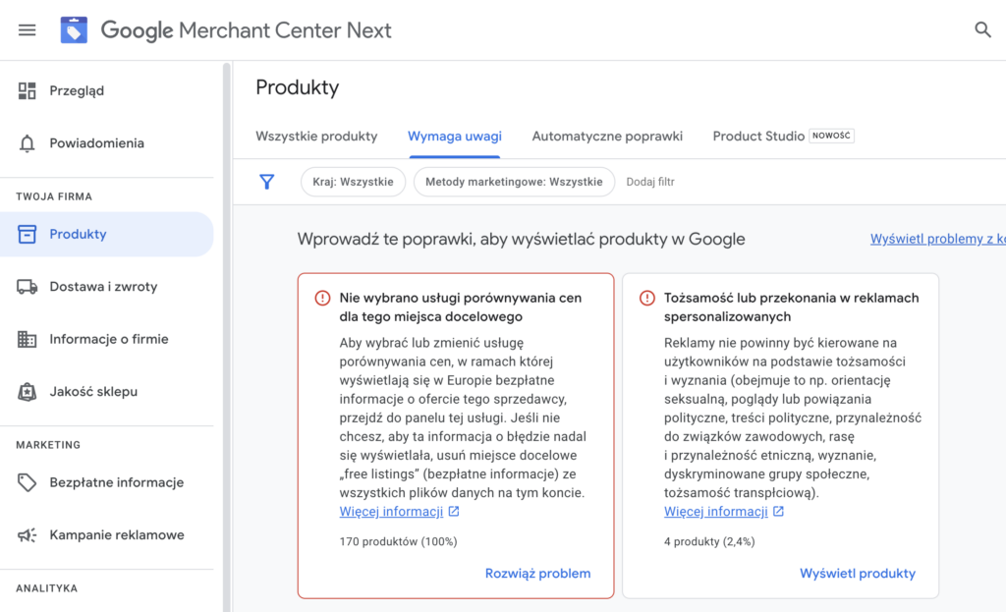Select Informacje o firmie in the sidebar
The width and height of the screenshot is (1006, 612).
pyautogui.click(x=109, y=340)
